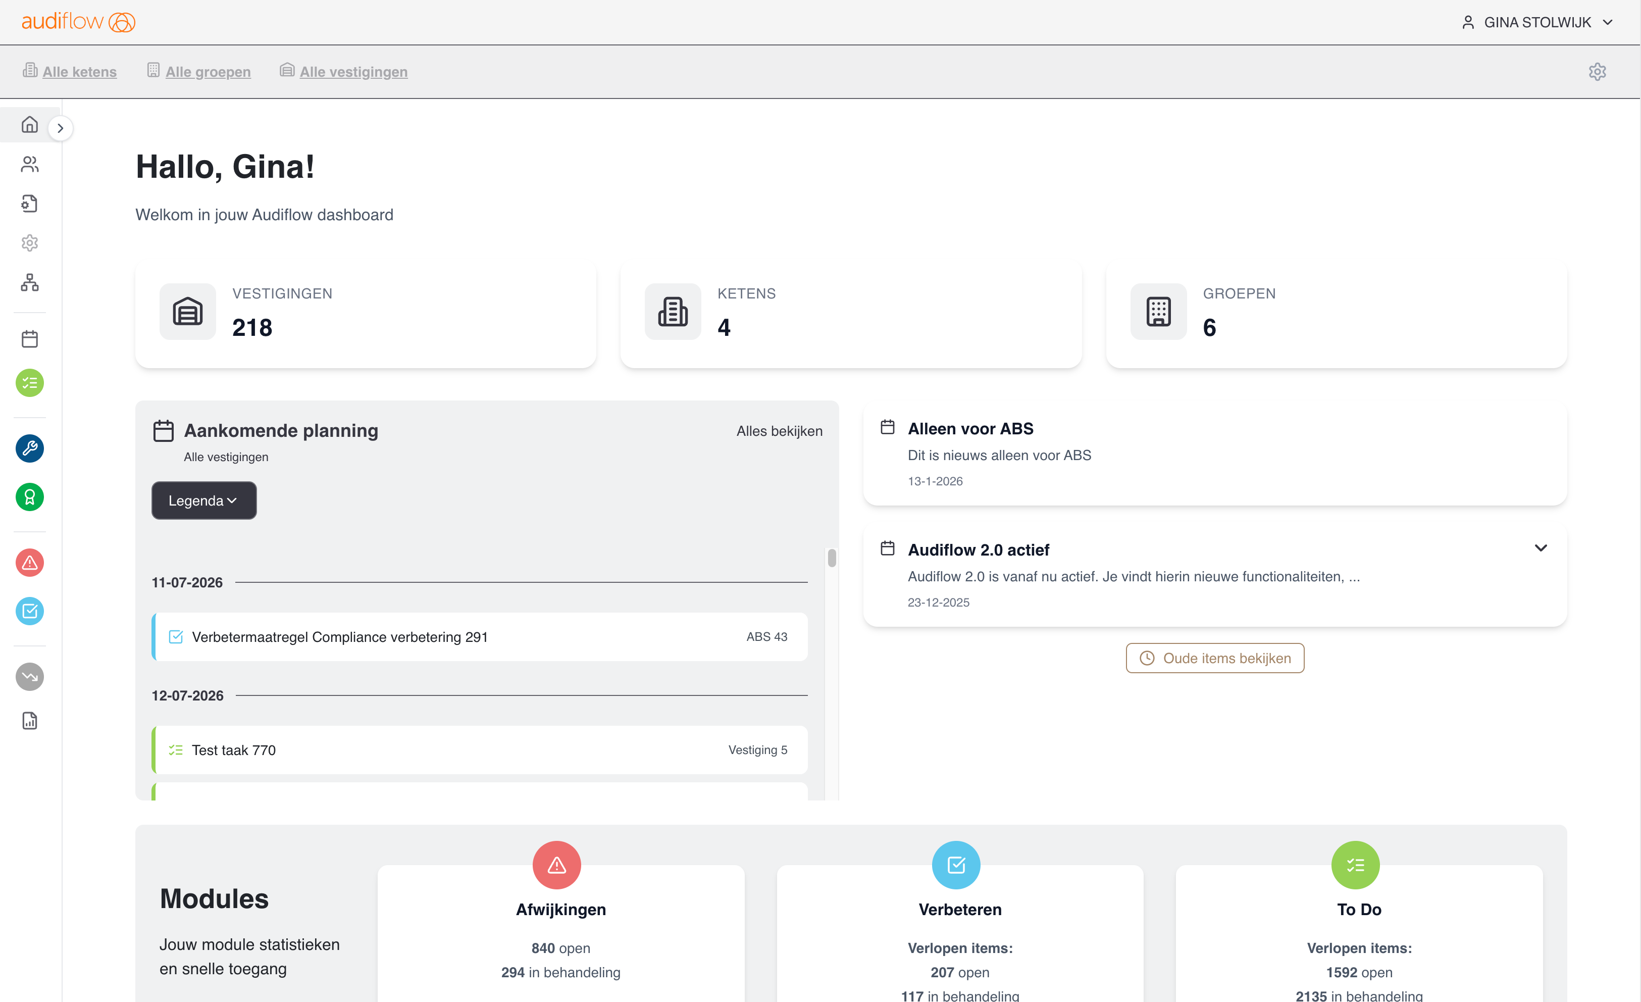This screenshot has width=1641, height=1002.
Task: Click the settings gear in the top filter bar
Action: click(1597, 71)
